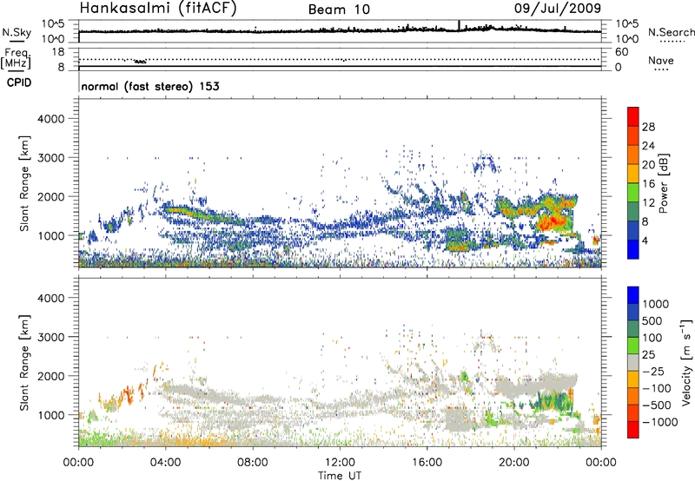Select the CPID row label
This screenshot has height=481, width=695.
coord(19,82)
